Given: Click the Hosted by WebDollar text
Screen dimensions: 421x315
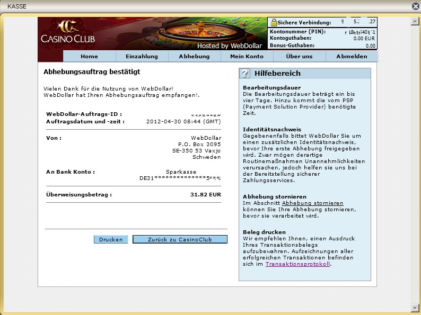Looking at the screenshot, I should 230,46.
